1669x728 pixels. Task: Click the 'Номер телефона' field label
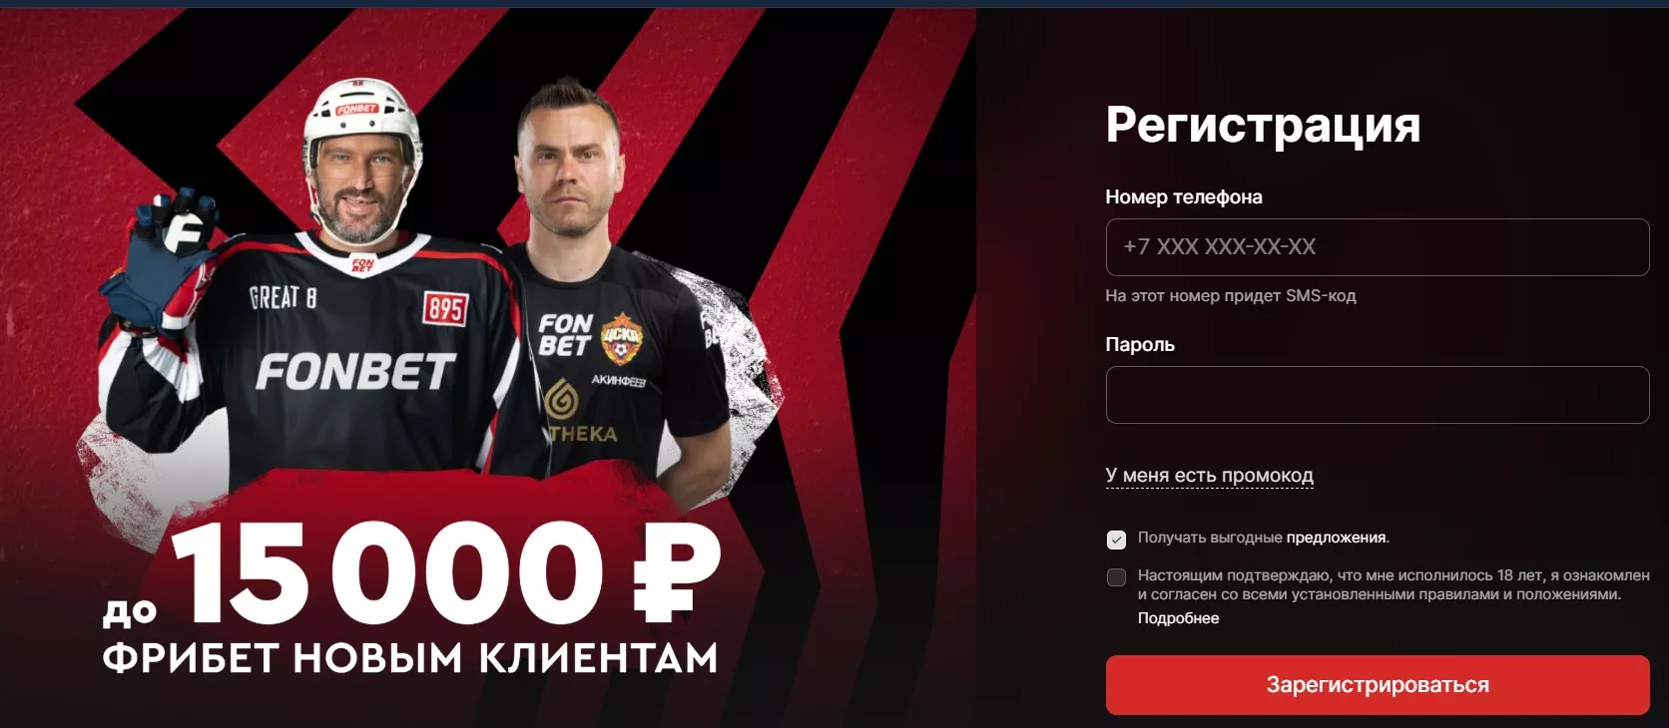pyautogui.click(x=1184, y=197)
